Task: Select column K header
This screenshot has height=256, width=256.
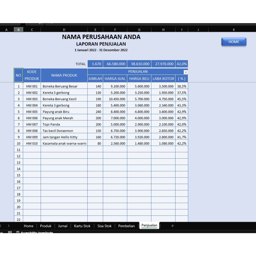Action: (234, 30)
